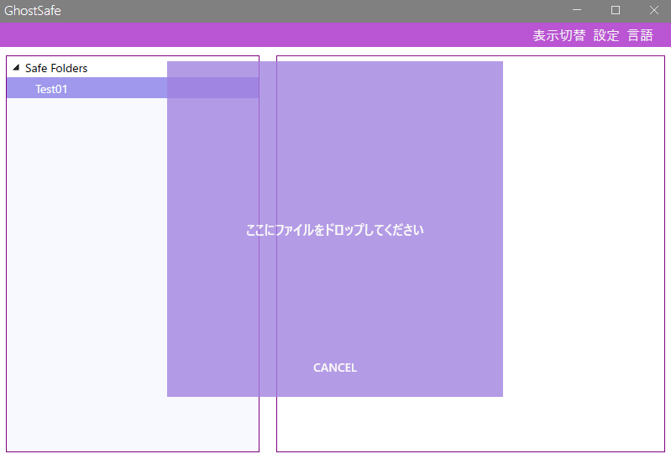This screenshot has width=671, height=459.
Task: Click drop overlay's top edge inside right panel
Action: (x=386, y=65)
